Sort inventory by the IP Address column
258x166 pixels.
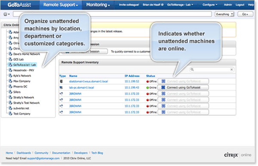coord(132,76)
